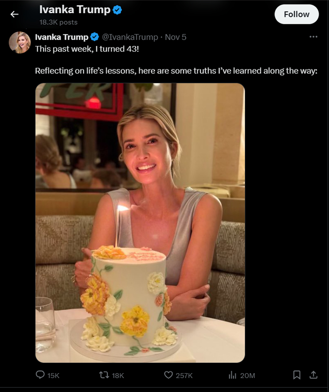Open the share options menu
This screenshot has width=329, height=392.
pyautogui.click(x=313, y=375)
